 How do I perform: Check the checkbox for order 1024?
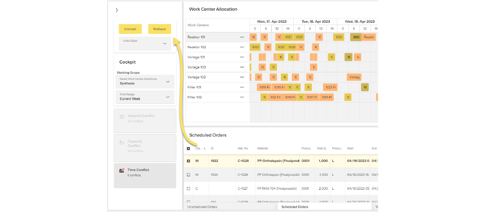189,174
